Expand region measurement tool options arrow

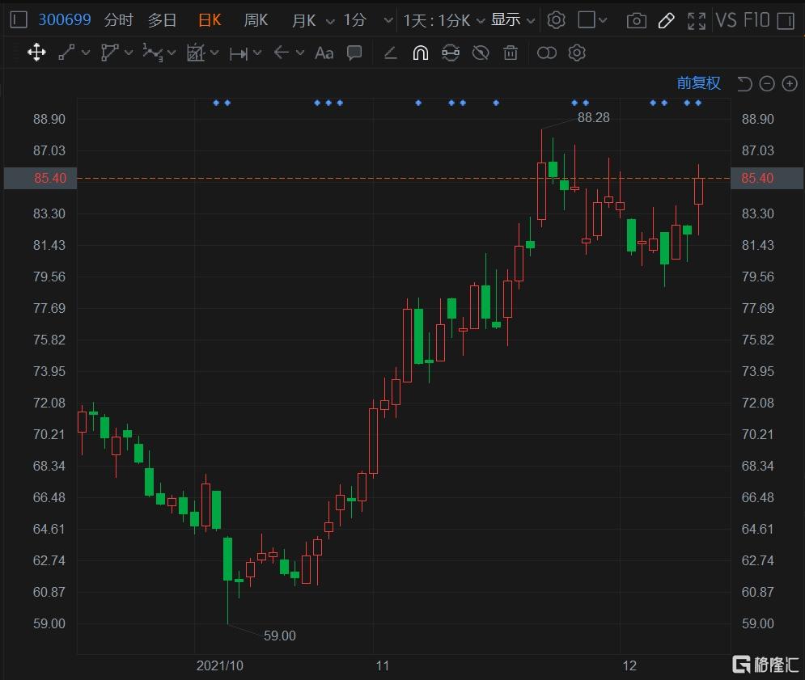coord(214,53)
